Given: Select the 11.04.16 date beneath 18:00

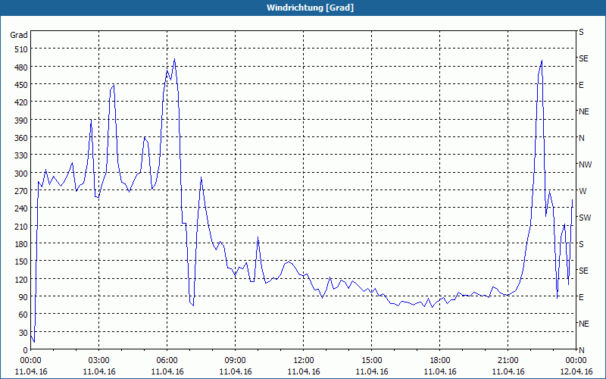Looking at the screenshot, I should (440, 371).
